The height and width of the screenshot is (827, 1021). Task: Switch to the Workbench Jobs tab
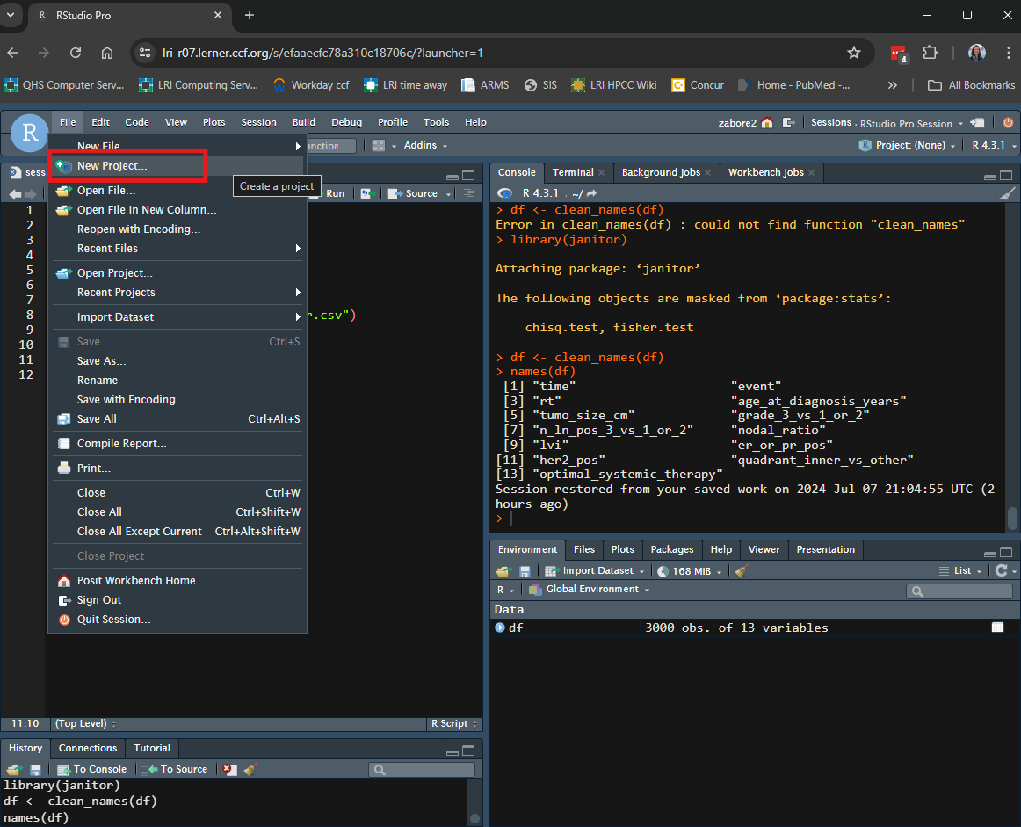pos(766,172)
